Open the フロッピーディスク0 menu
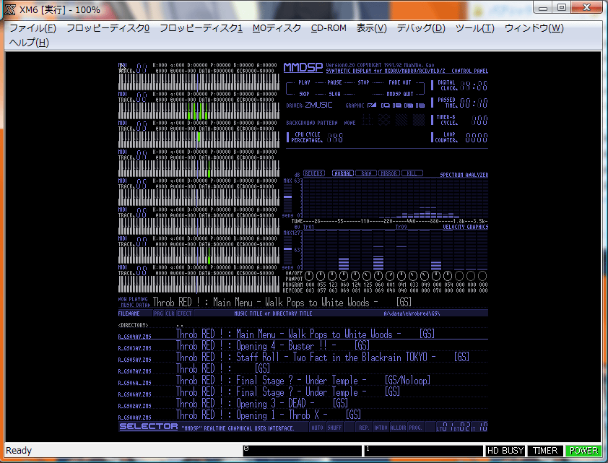The width and height of the screenshot is (608, 463). coord(108,28)
